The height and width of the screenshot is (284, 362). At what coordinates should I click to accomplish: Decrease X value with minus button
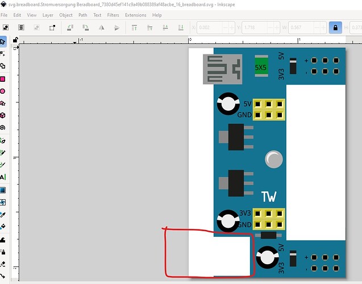point(225,27)
